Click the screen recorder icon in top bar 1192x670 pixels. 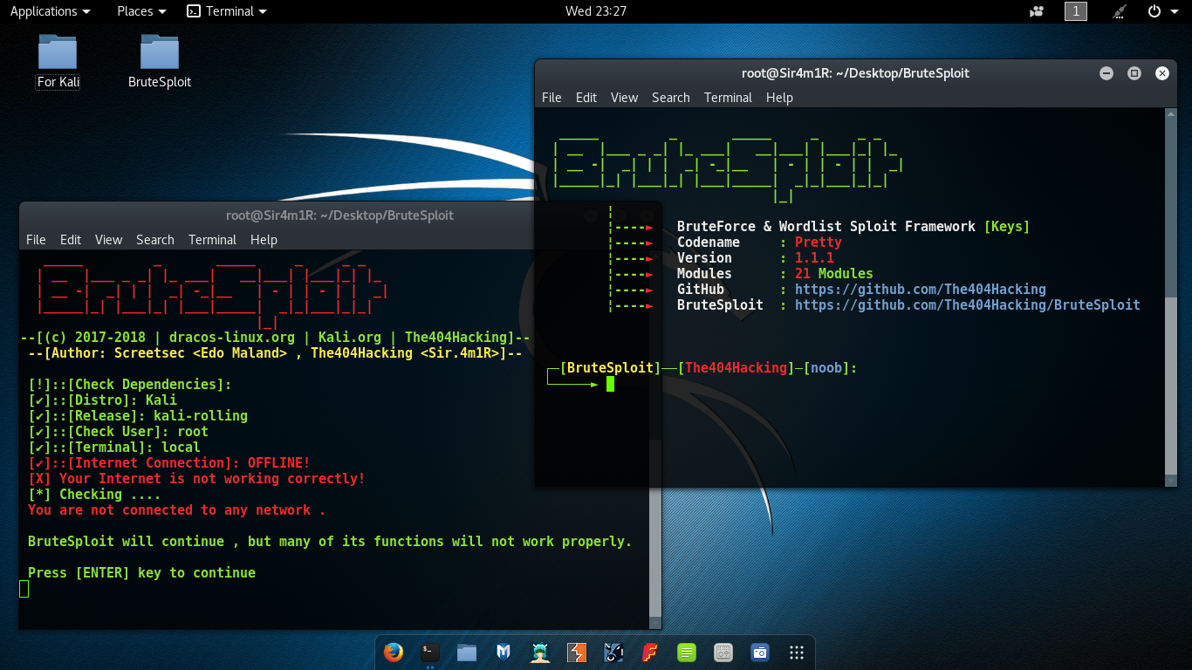(1037, 11)
